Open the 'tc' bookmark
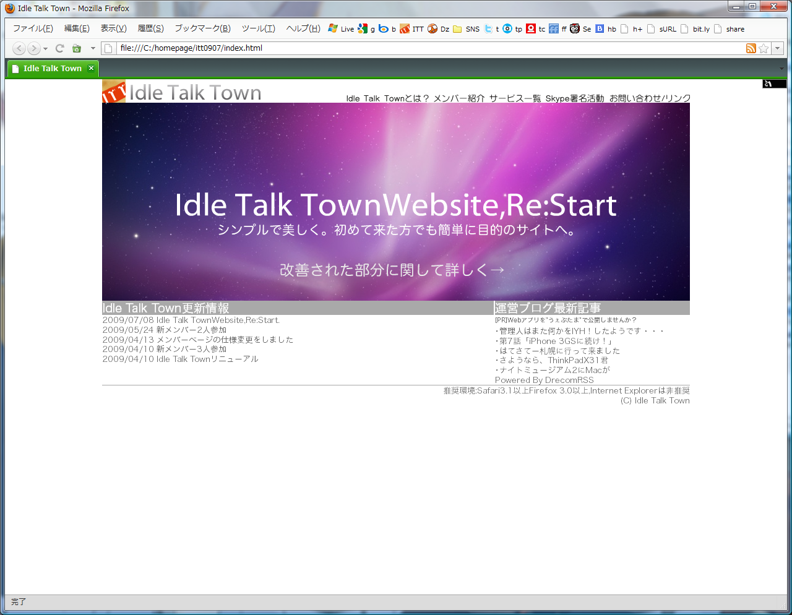This screenshot has width=792, height=615. 536,28
